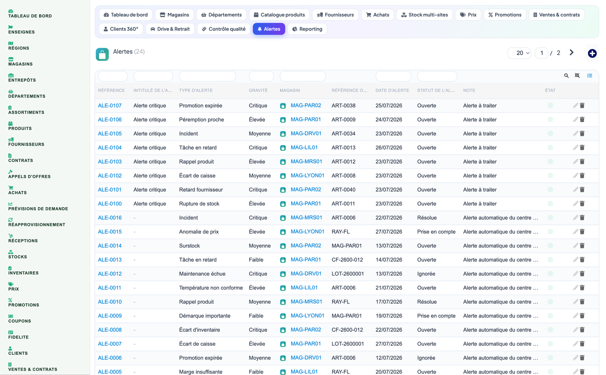Viewport: 606px width, 375px height.
Task: Switch to Reporting tab
Action: (x=307, y=29)
